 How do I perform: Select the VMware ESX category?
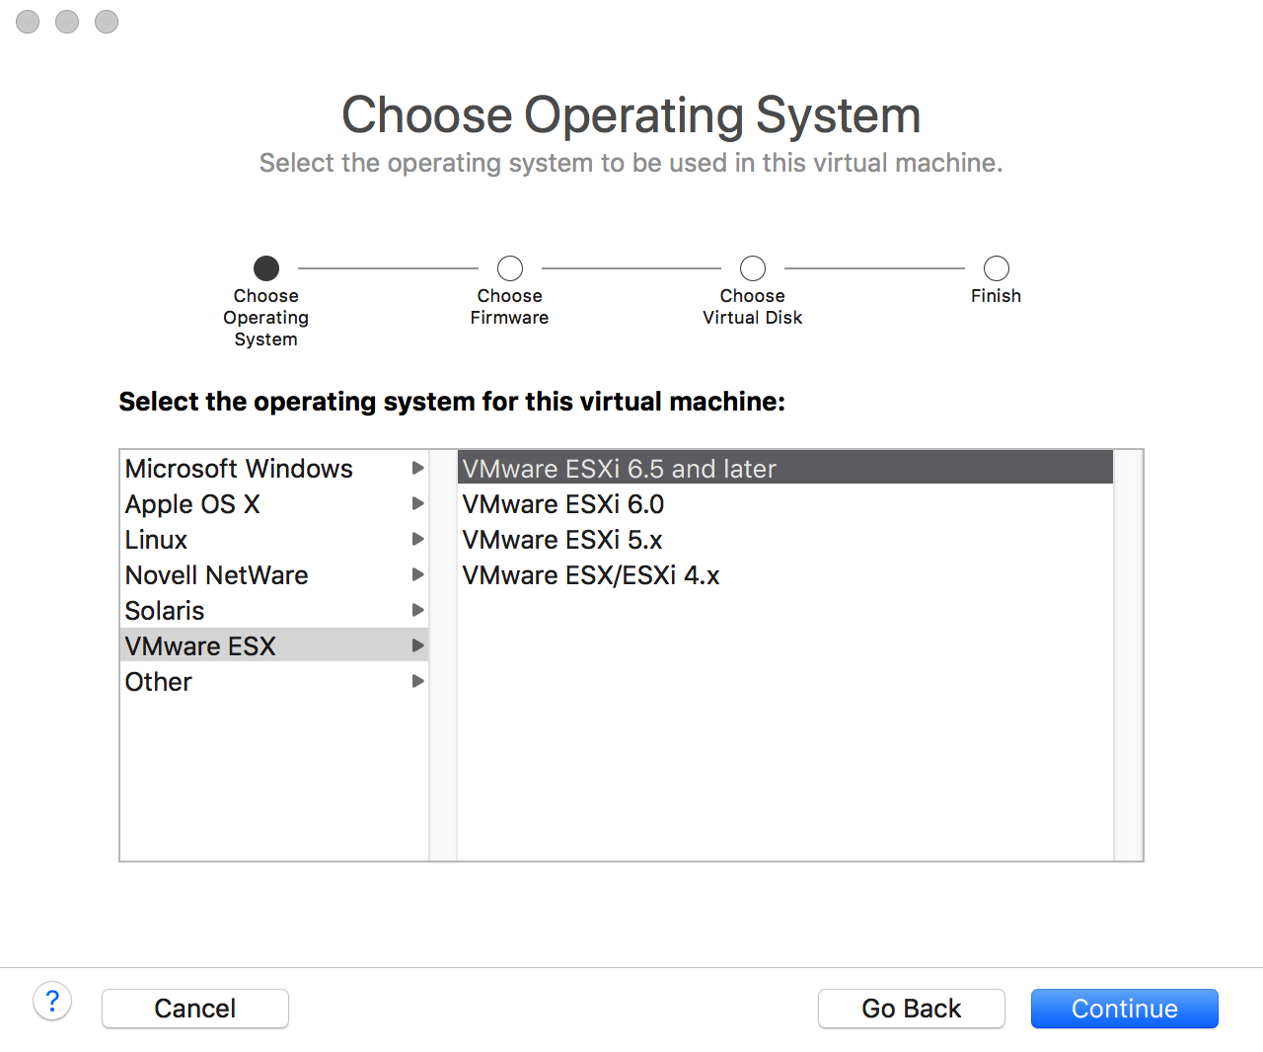(200, 646)
